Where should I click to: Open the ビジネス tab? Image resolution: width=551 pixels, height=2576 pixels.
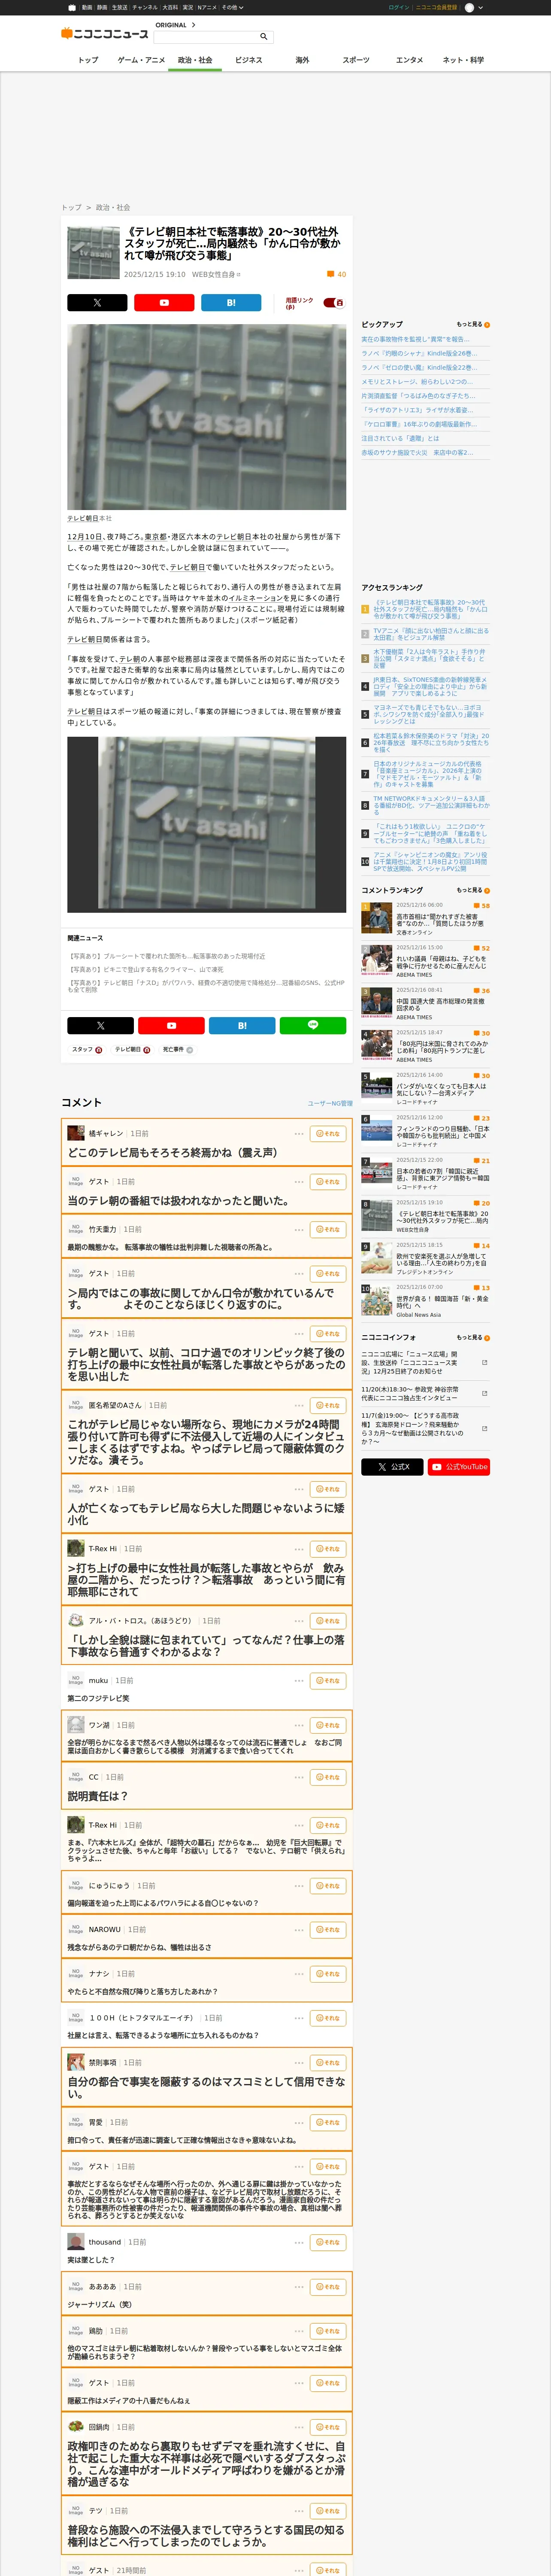click(249, 60)
